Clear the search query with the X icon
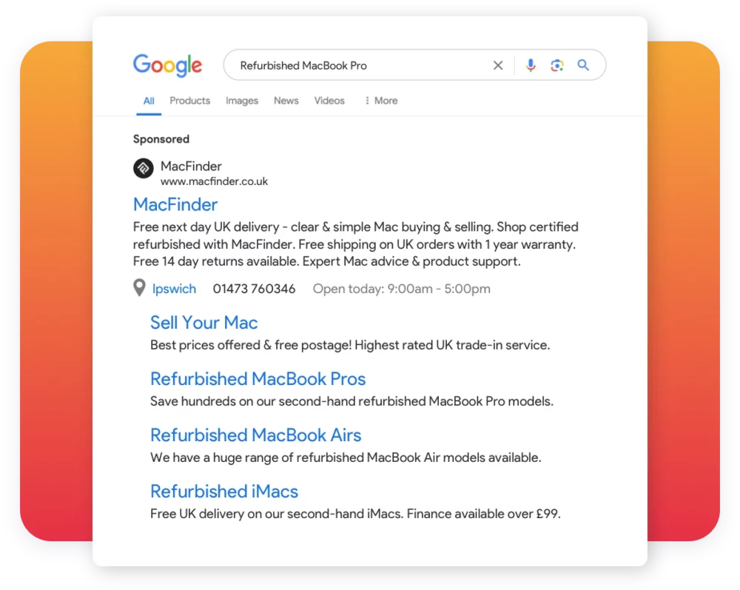Screen dimensions: 740x590 pyautogui.click(x=498, y=65)
